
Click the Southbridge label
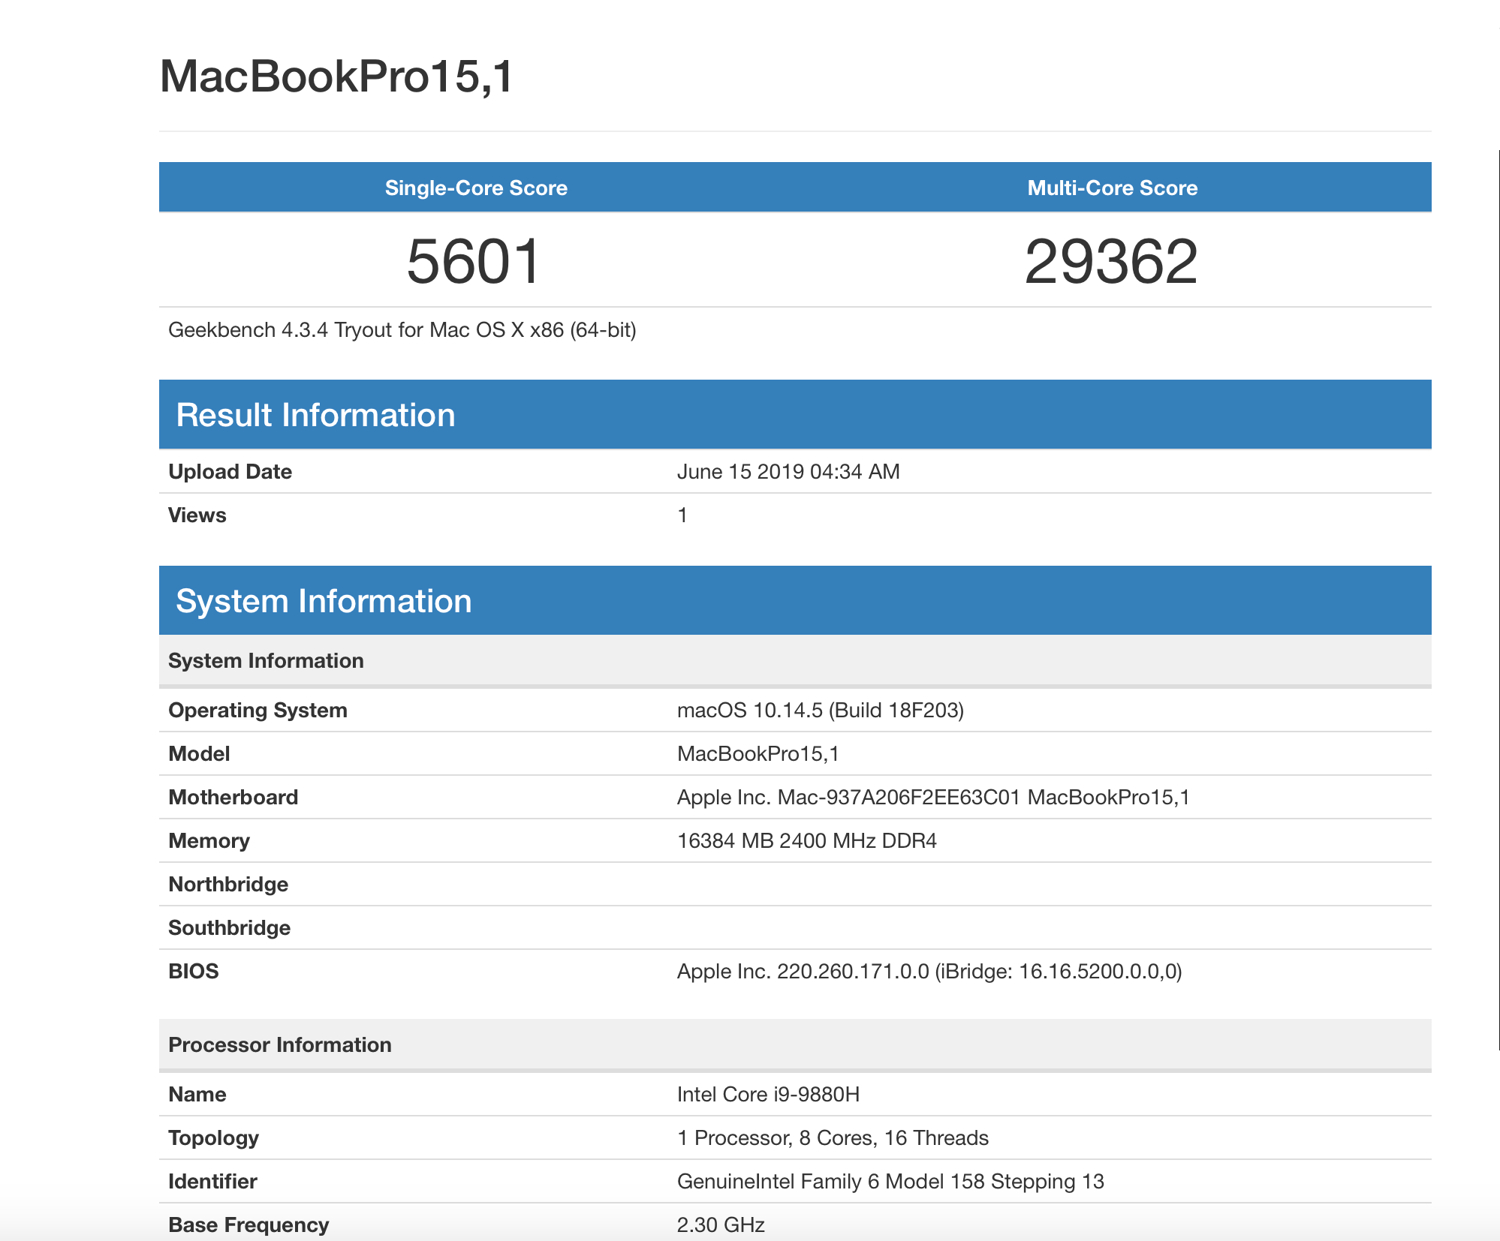(x=229, y=928)
